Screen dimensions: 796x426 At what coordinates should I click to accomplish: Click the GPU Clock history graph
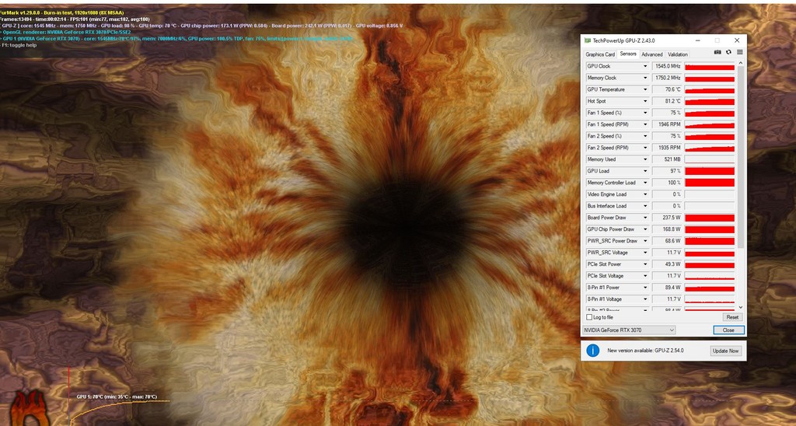(709, 67)
